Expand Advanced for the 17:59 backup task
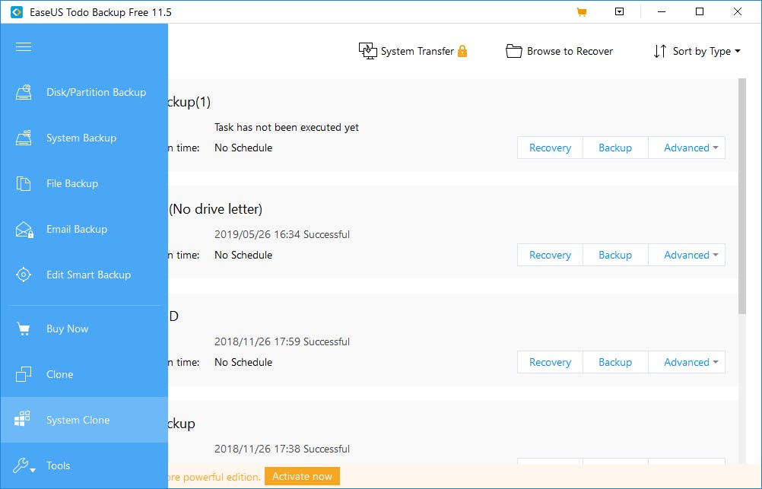This screenshot has height=489, width=762. [687, 362]
